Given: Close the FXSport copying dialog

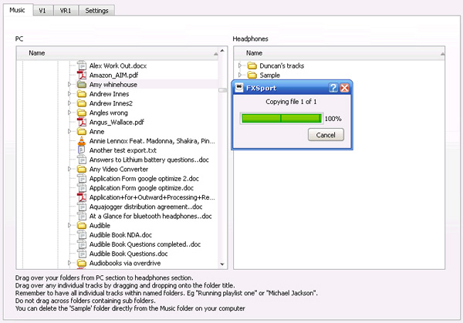Looking at the screenshot, I should [345, 88].
